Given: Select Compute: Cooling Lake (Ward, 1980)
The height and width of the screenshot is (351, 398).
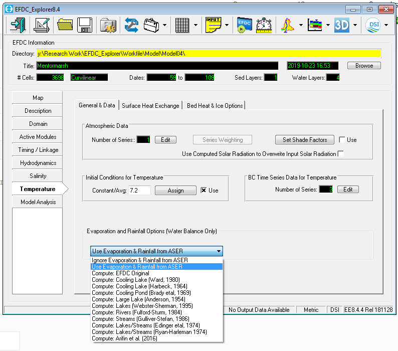Looking at the screenshot, I should [156, 280].
